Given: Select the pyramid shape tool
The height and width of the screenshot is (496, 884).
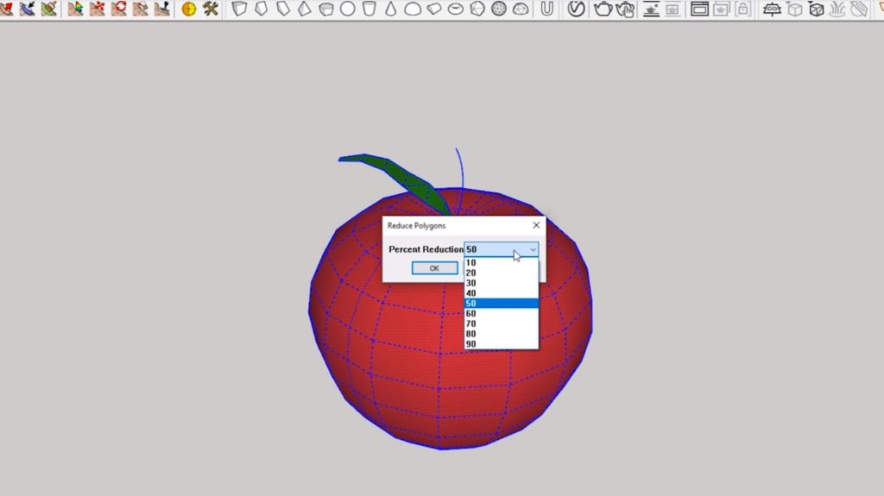Looking at the screenshot, I should (305, 9).
